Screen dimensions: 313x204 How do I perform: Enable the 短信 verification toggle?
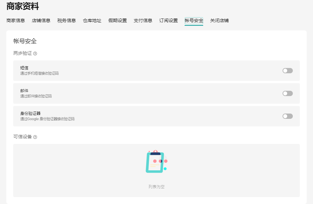tap(288, 71)
